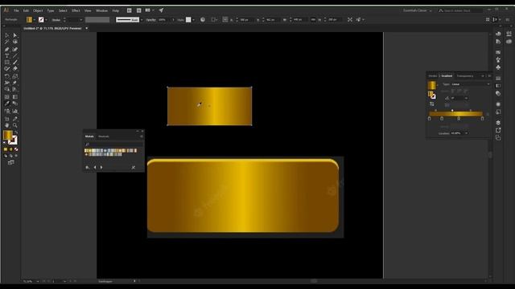
Task: Open the gradient angle dropdown arrow
Action: [467, 98]
